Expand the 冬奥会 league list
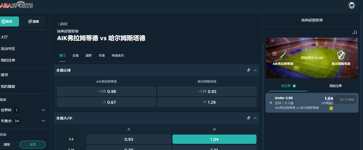This screenshot has height=150, width=363. [x=43, y=121]
